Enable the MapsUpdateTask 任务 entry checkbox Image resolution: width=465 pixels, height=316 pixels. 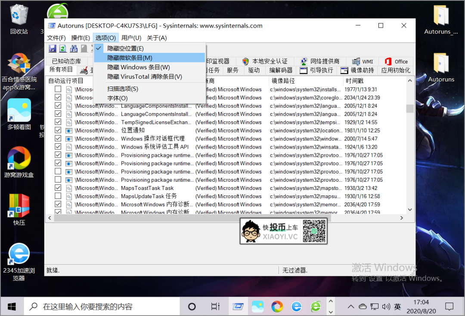pos(58,196)
